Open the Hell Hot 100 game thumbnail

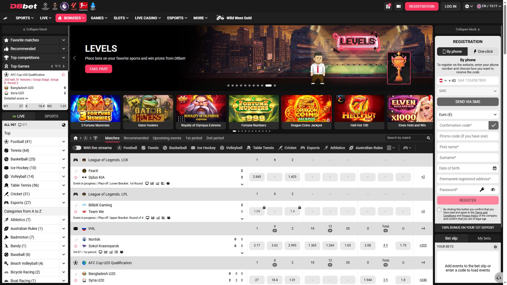point(359,112)
